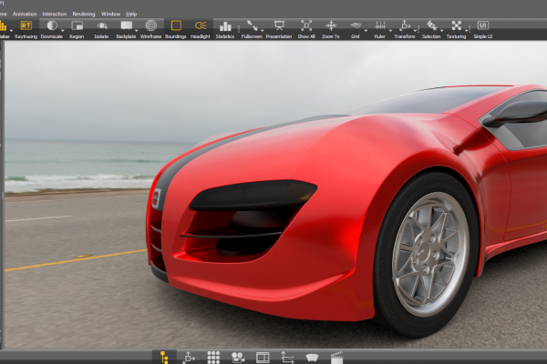Image resolution: width=547 pixels, height=364 pixels.
Task: Click the Show All icon
Action: [x=306, y=26]
